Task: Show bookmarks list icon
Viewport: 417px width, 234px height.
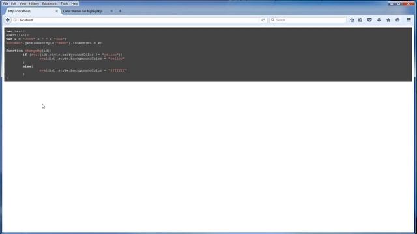Action: pos(360,20)
